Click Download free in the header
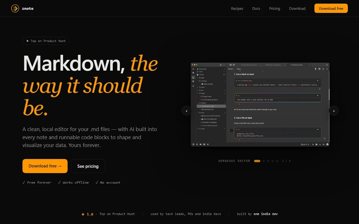Viewport: 359px width, 224px height. click(x=331, y=8)
